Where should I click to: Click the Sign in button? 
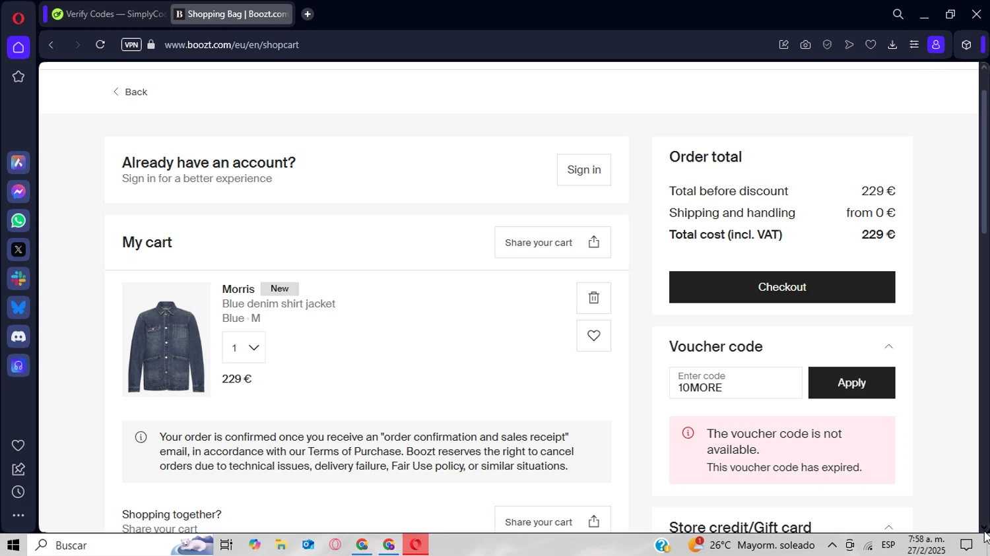coord(584,170)
